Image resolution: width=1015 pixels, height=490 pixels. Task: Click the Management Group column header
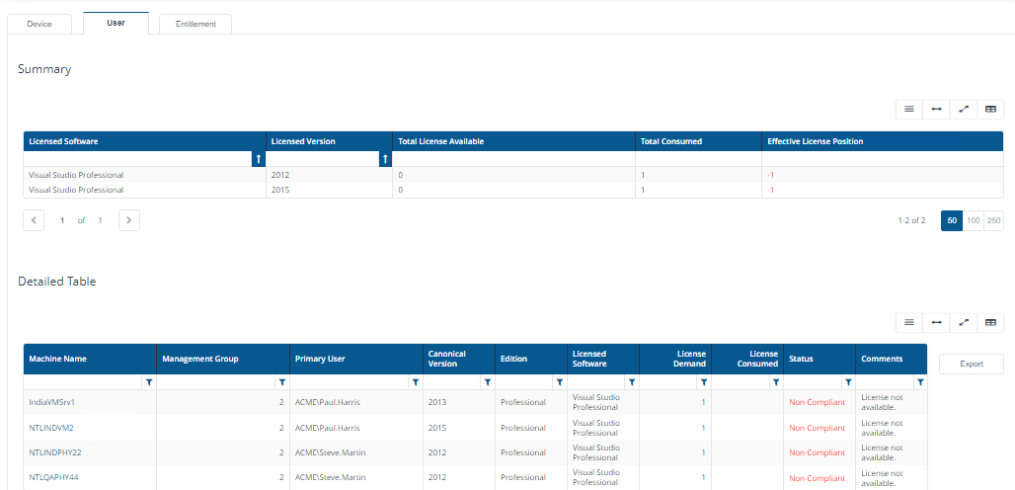tap(223, 359)
